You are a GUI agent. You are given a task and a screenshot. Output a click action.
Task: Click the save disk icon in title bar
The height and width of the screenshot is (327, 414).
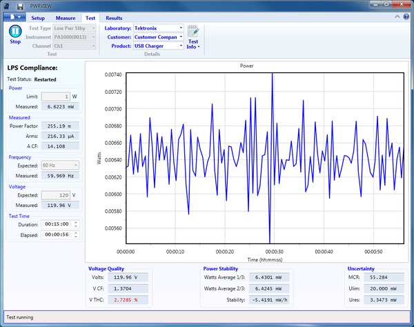point(21,6)
